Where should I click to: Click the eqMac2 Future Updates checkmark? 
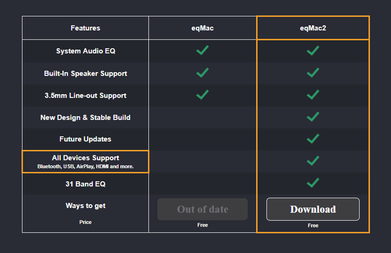coord(313,138)
